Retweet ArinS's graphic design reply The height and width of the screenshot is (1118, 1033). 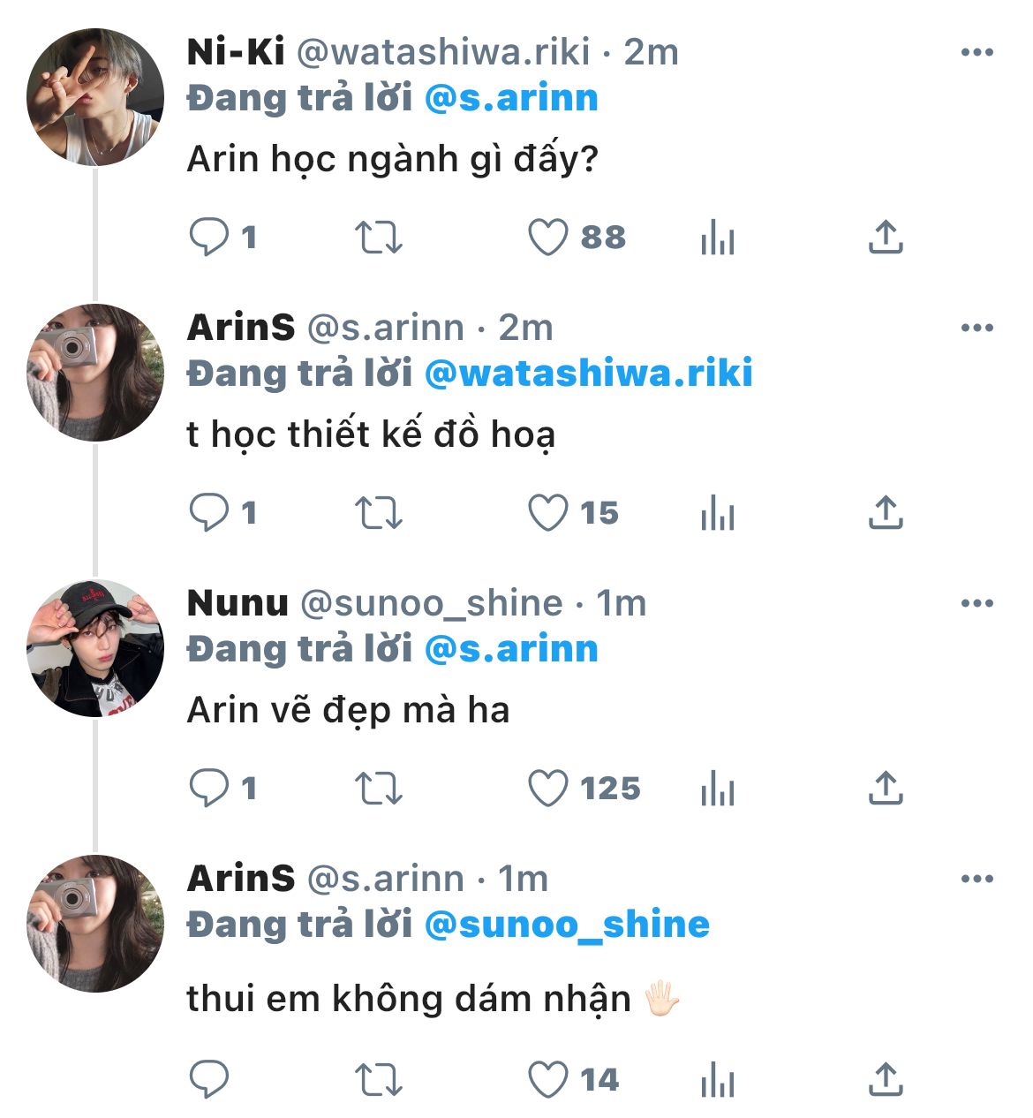click(378, 512)
